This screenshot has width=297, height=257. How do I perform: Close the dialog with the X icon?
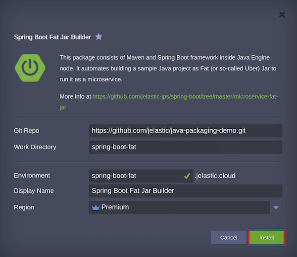click(x=282, y=14)
